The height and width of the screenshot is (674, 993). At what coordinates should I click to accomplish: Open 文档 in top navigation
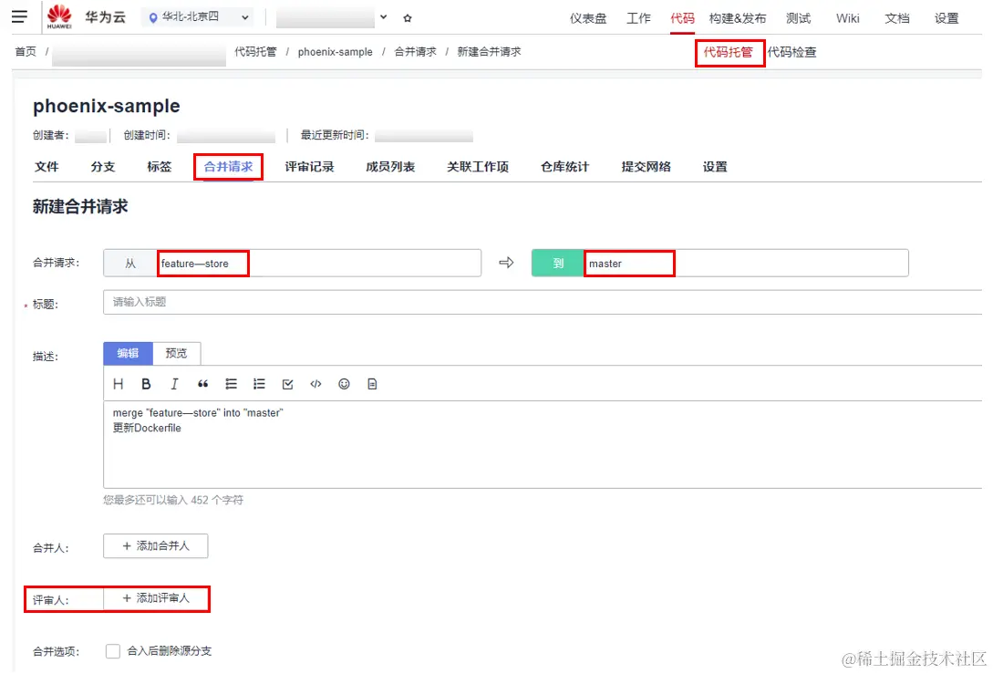point(896,18)
